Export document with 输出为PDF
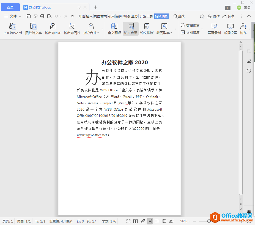This screenshot has height=225, width=255. pos(53,29)
